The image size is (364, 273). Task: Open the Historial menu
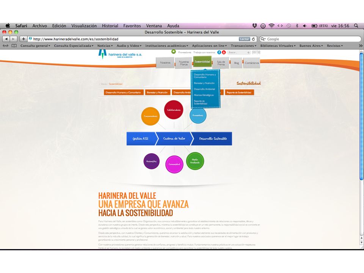(110, 26)
